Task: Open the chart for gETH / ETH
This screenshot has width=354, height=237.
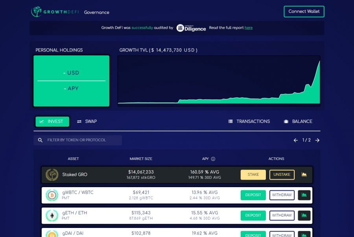Action: coord(304,215)
